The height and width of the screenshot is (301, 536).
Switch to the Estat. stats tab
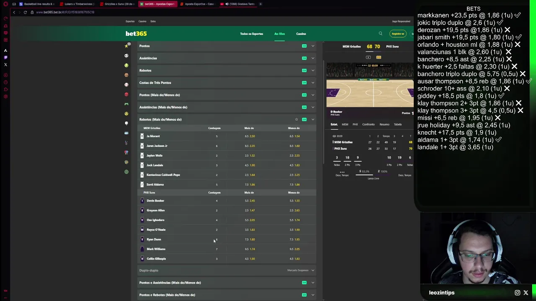(x=334, y=124)
